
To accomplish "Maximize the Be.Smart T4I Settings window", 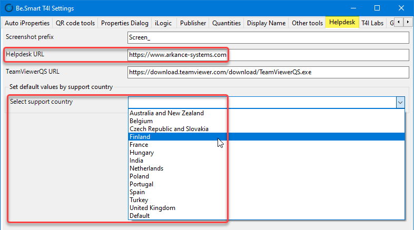I will [377, 8].
